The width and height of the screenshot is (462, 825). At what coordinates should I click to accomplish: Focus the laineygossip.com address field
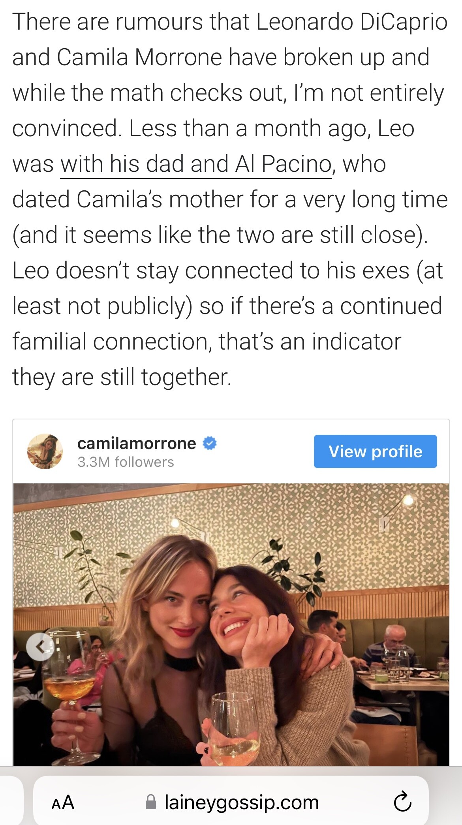point(241,802)
